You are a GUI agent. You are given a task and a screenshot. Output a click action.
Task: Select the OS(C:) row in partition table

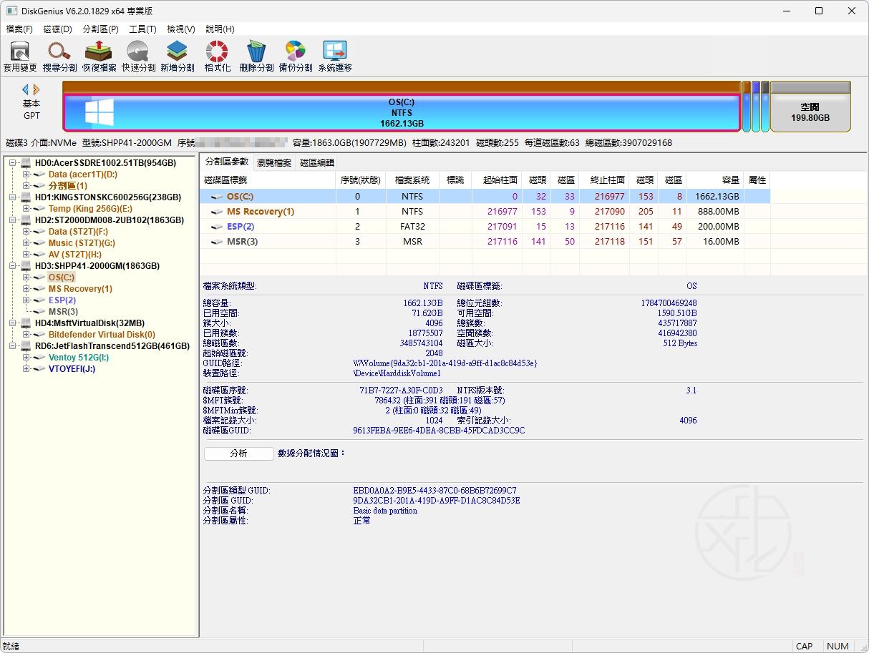pyautogui.click(x=485, y=197)
